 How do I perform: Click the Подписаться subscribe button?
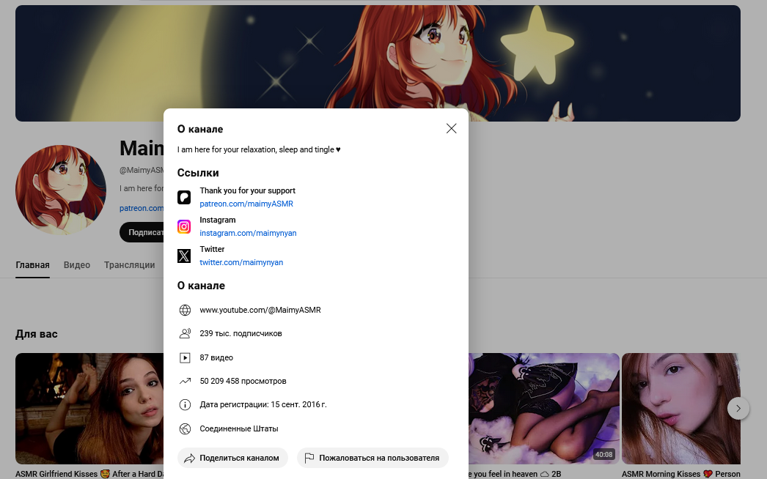[142, 232]
